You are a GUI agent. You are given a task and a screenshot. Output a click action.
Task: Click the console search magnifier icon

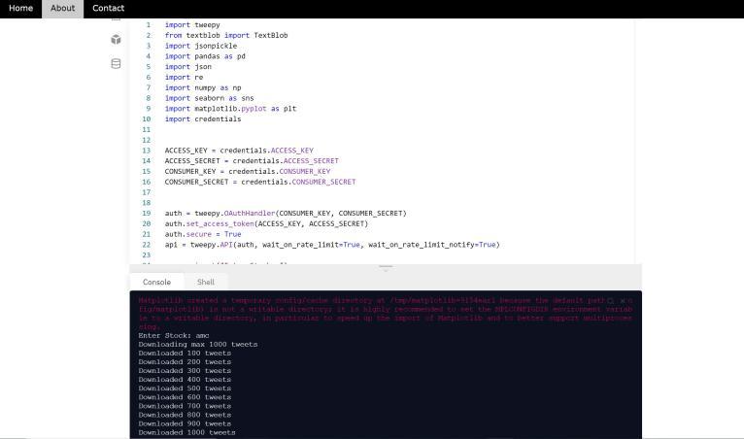[x=610, y=301]
